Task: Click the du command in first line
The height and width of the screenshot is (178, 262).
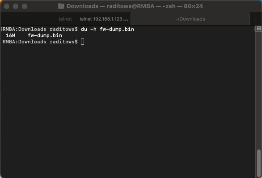Action: tap(84, 29)
